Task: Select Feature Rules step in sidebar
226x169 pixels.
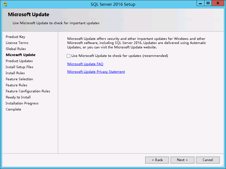Action: [x=17, y=85]
